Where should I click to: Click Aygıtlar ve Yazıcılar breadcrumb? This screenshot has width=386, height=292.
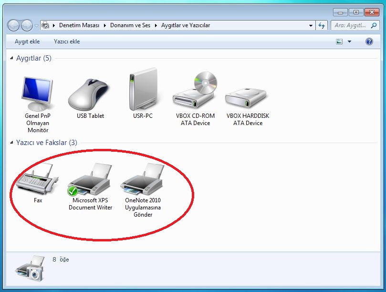pyautogui.click(x=186, y=25)
